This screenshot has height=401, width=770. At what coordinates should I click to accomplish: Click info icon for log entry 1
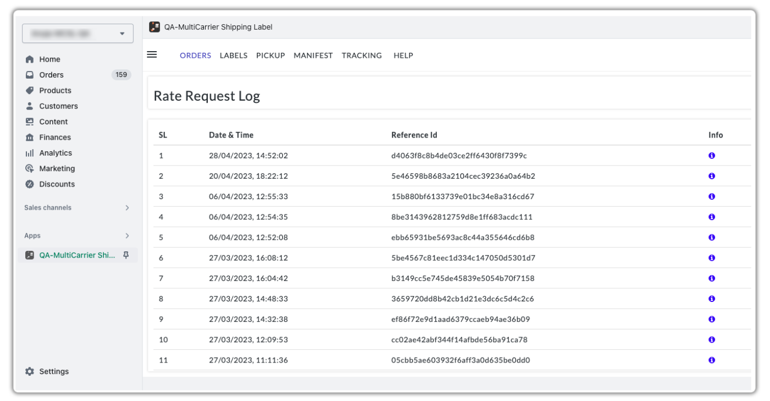(x=712, y=156)
